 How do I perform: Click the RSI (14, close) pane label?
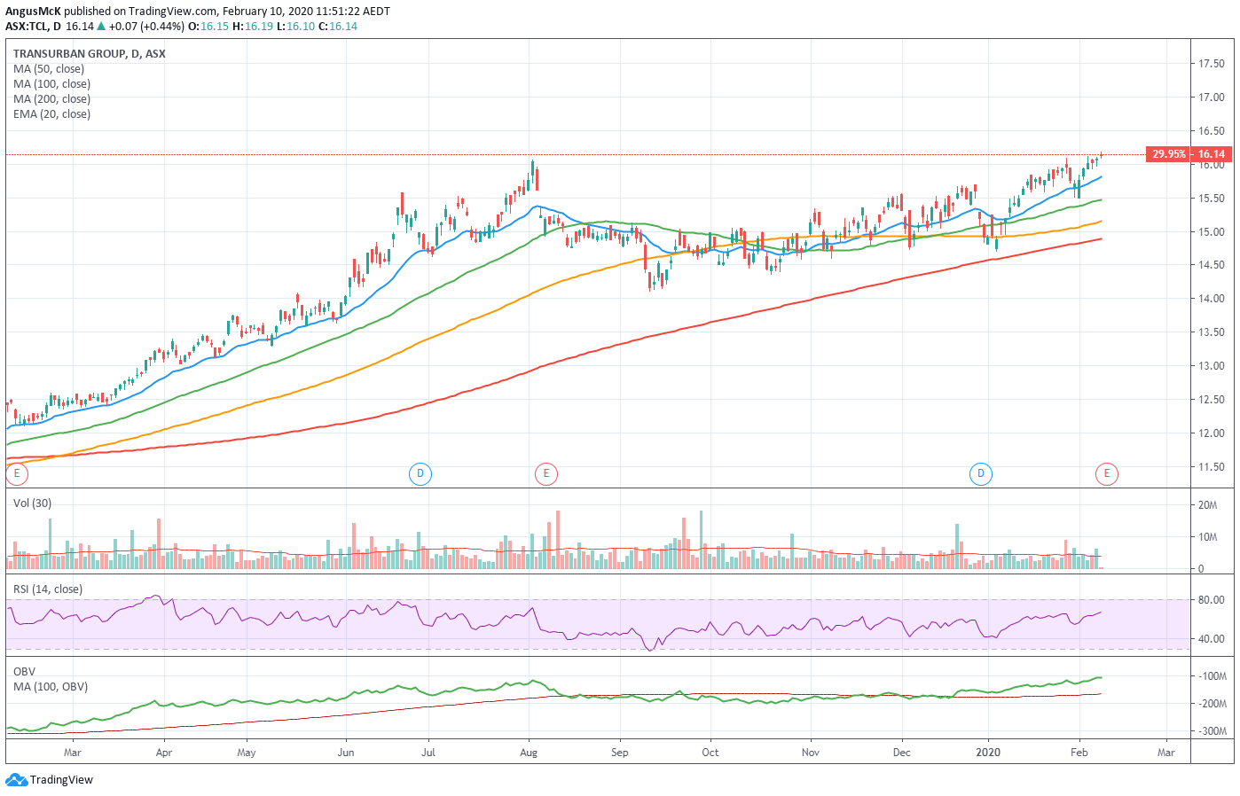(x=48, y=589)
